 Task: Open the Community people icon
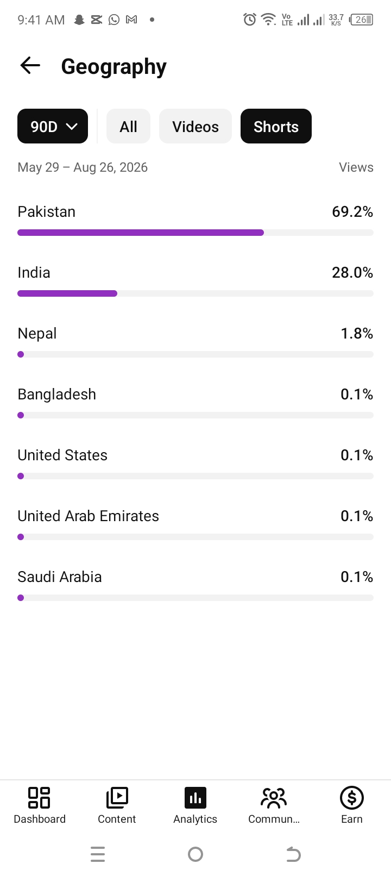[274, 798]
